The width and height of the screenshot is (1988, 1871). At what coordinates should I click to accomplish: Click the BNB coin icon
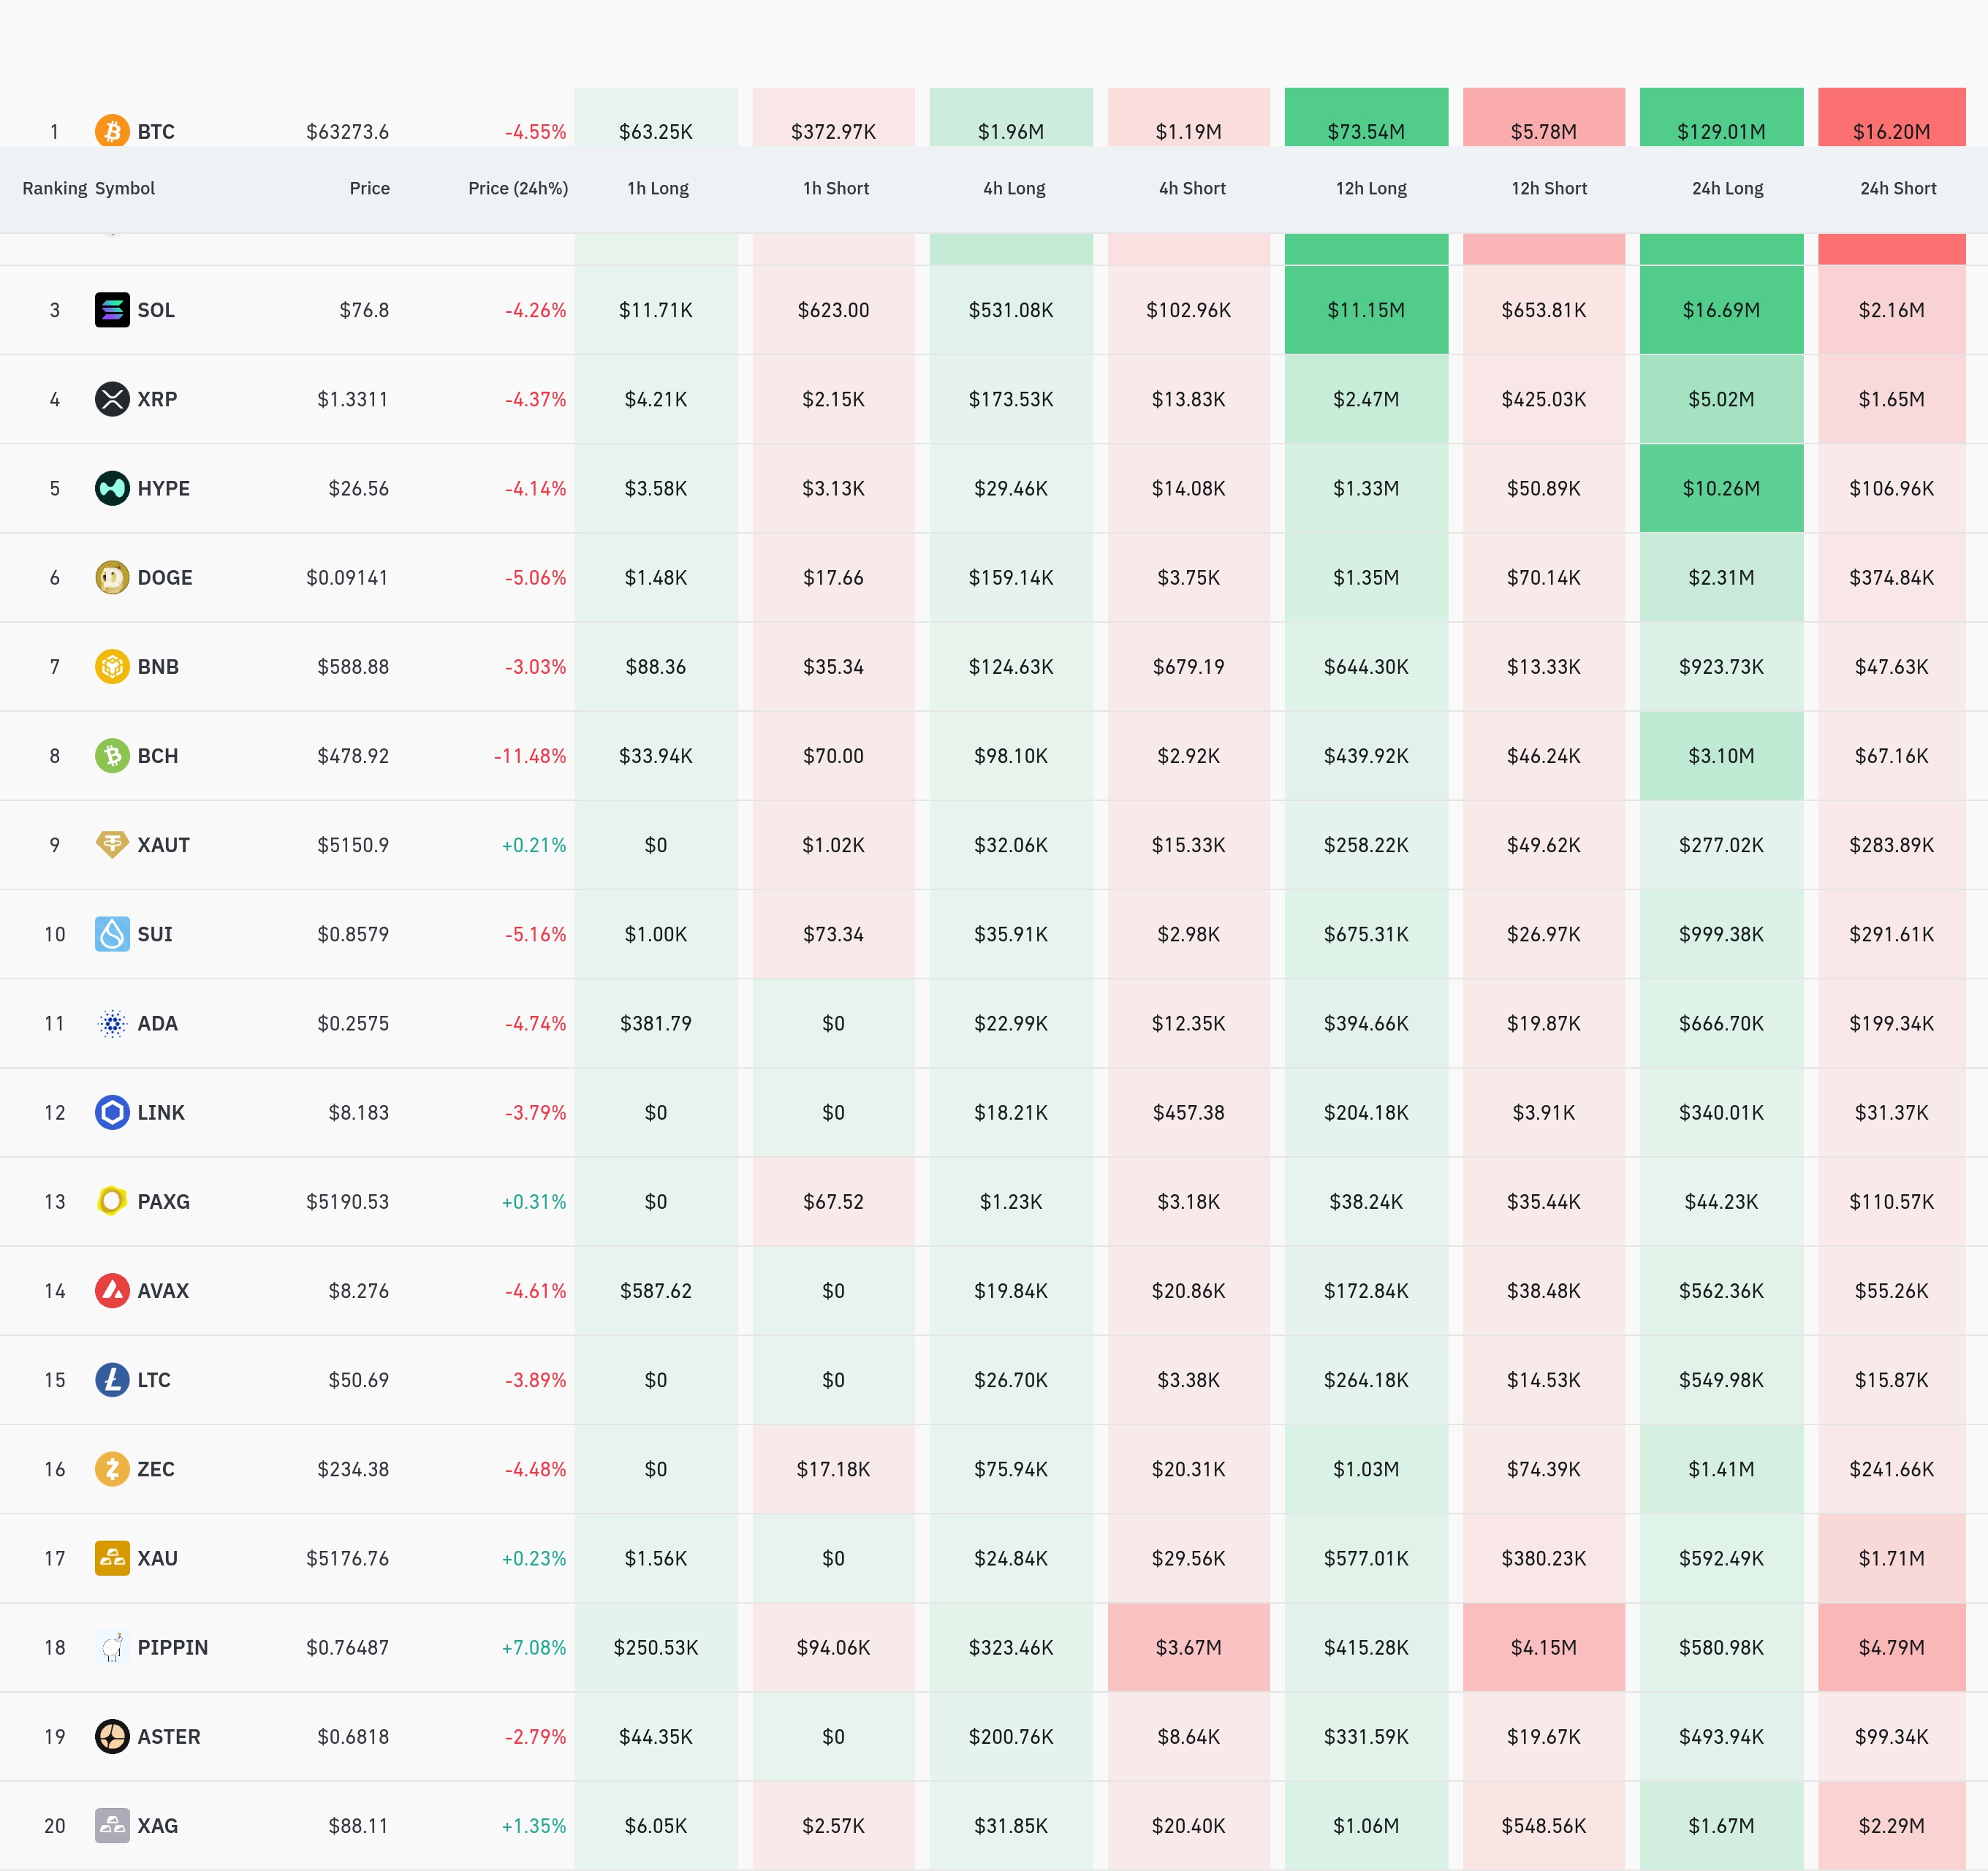[x=112, y=666]
